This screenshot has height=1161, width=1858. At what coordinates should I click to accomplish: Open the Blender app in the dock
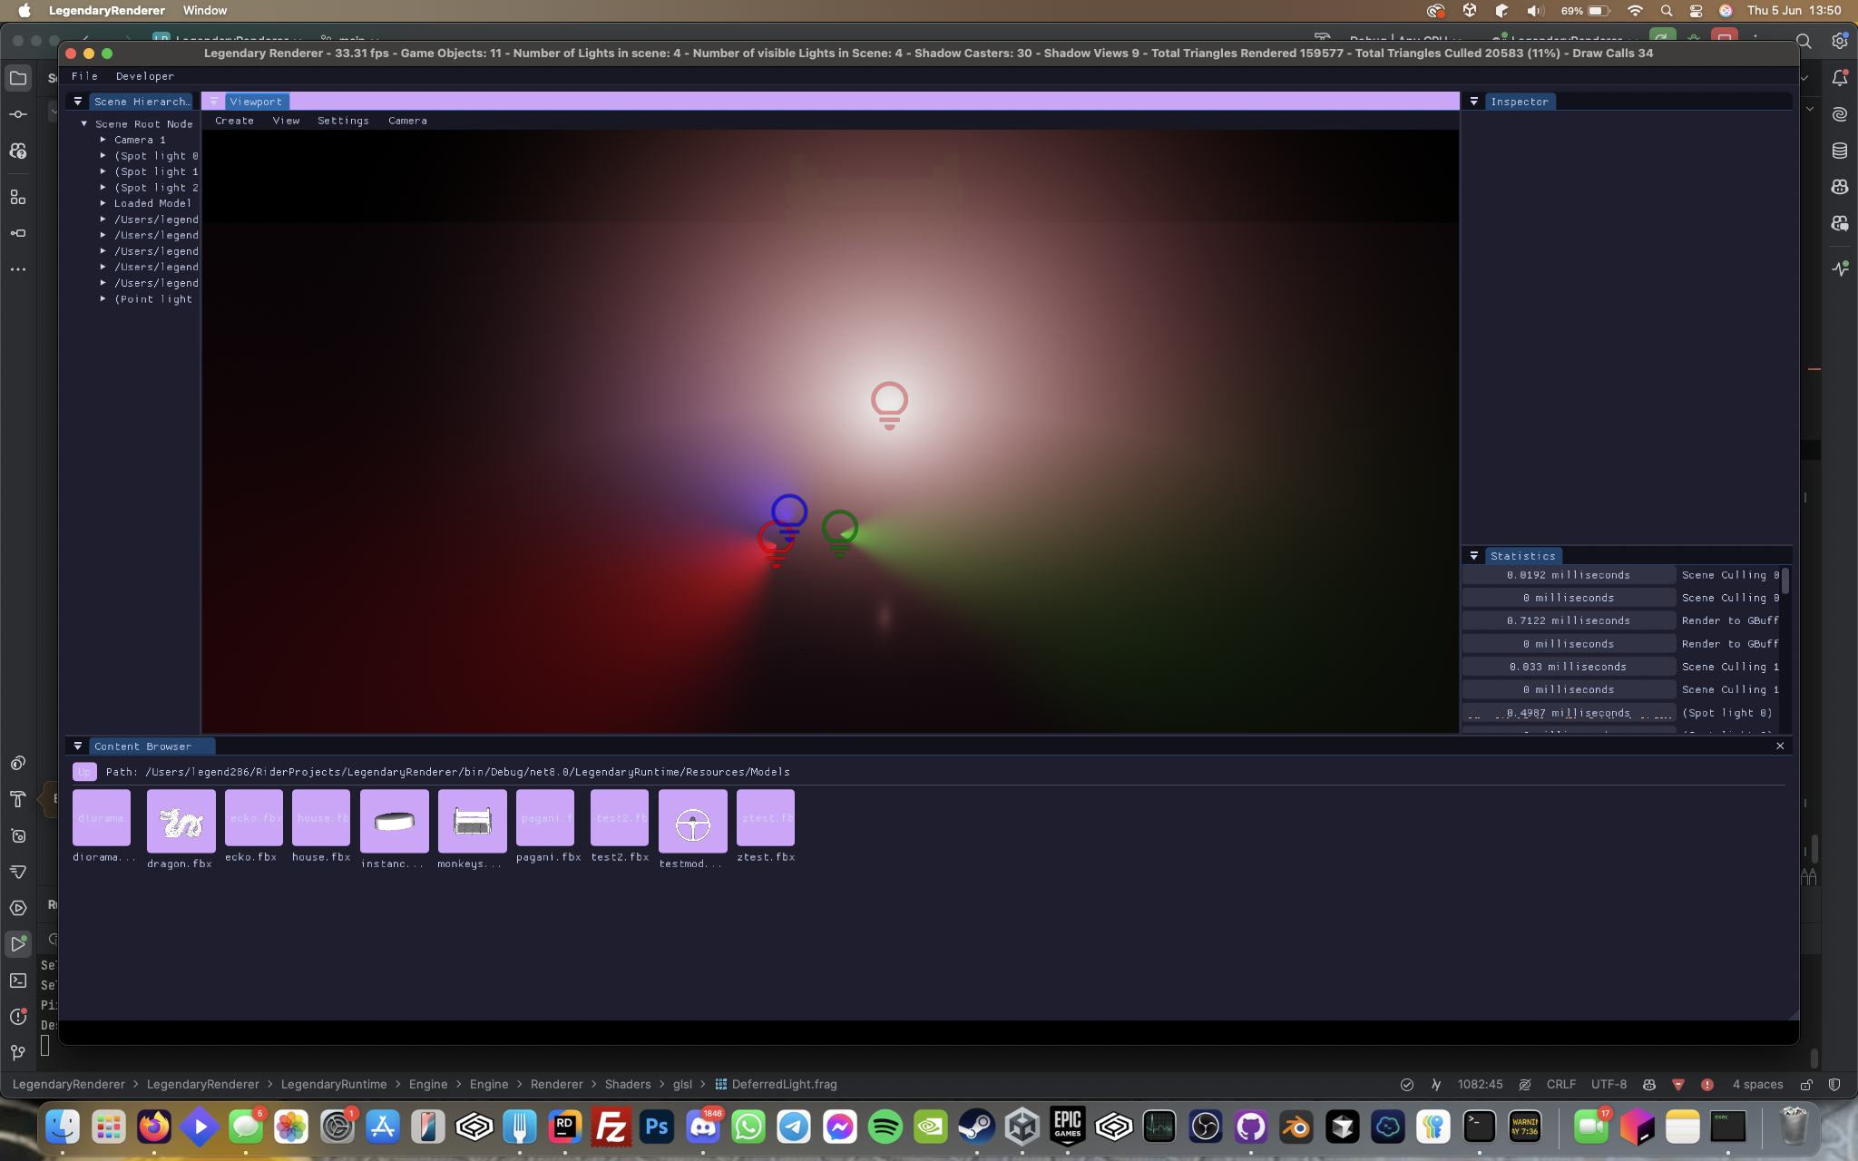pos(1296,1127)
